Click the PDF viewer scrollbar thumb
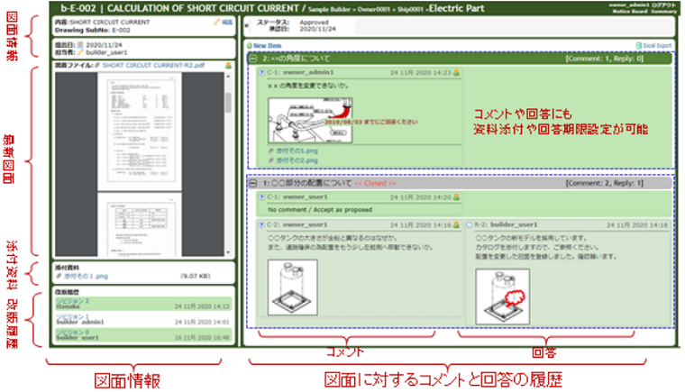The image size is (685, 392). coord(228,103)
